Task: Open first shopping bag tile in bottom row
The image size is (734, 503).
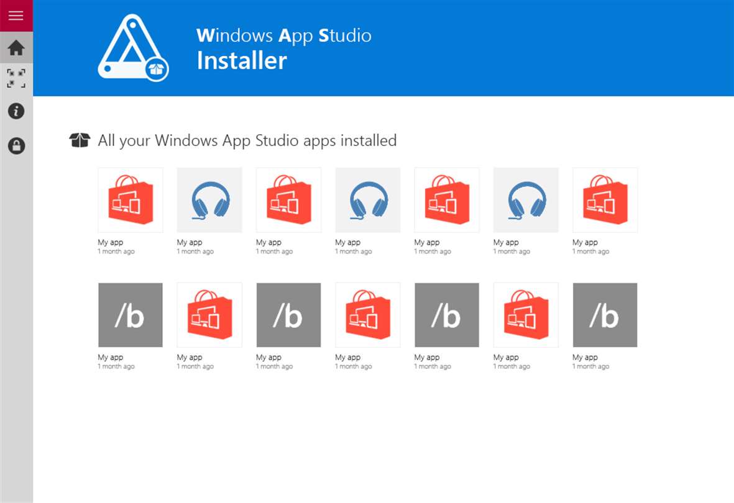Action: [209, 315]
